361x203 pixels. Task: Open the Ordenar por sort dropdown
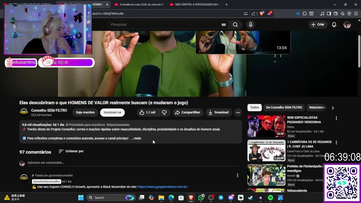tap(71, 151)
